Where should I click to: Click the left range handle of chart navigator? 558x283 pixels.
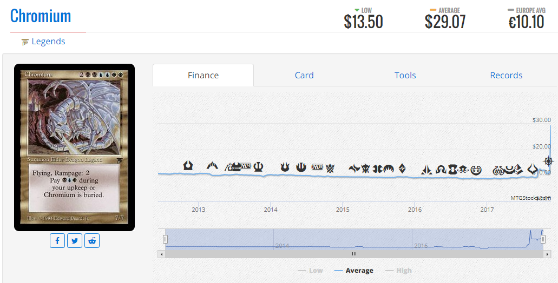pos(165,239)
